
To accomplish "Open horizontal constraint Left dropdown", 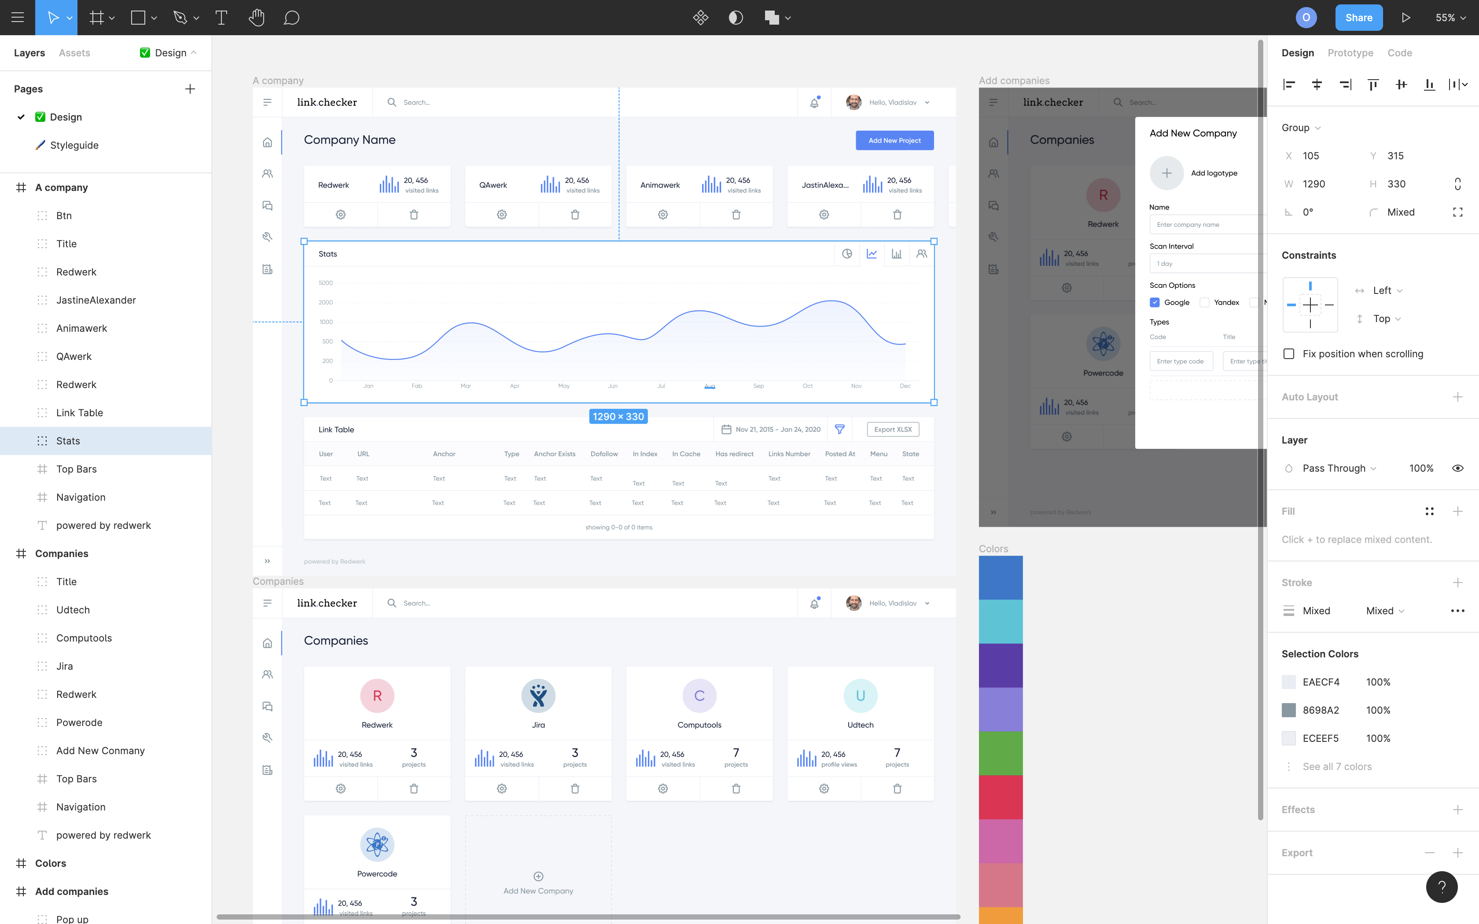I will coord(1387,290).
